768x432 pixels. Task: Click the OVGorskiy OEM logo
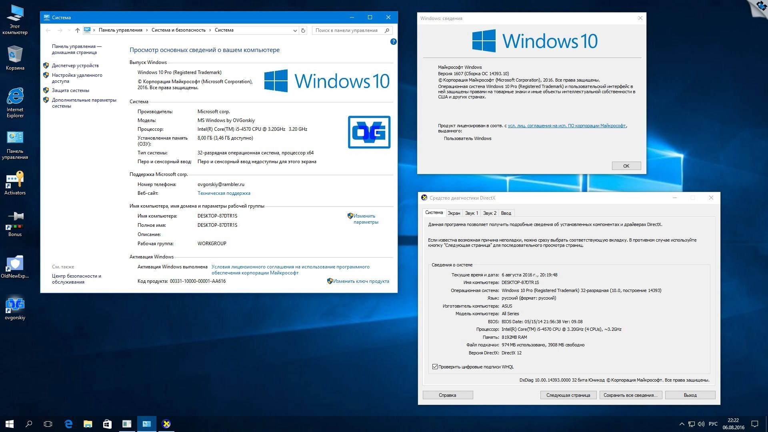pos(369,132)
